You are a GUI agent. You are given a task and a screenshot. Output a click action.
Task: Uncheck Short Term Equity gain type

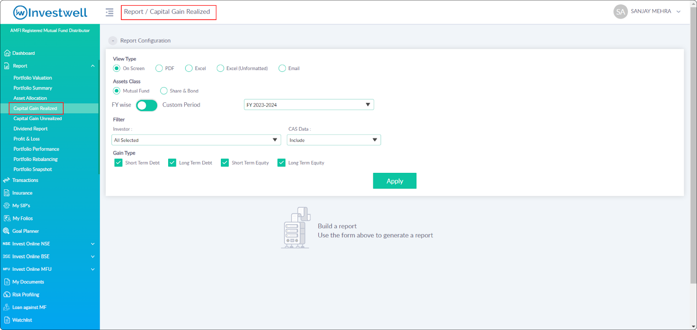click(x=225, y=163)
